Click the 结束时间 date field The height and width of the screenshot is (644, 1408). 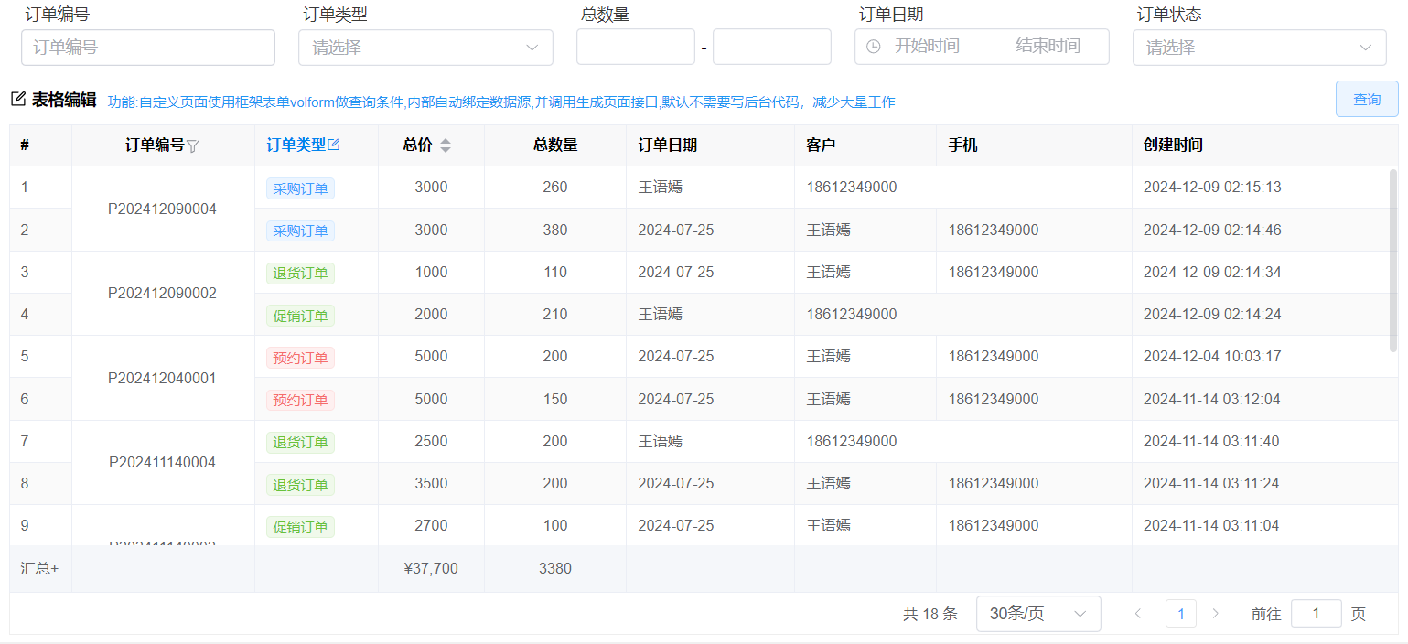pos(1048,47)
